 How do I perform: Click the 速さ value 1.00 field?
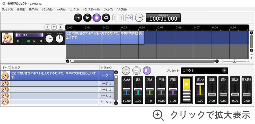[138, 101]
